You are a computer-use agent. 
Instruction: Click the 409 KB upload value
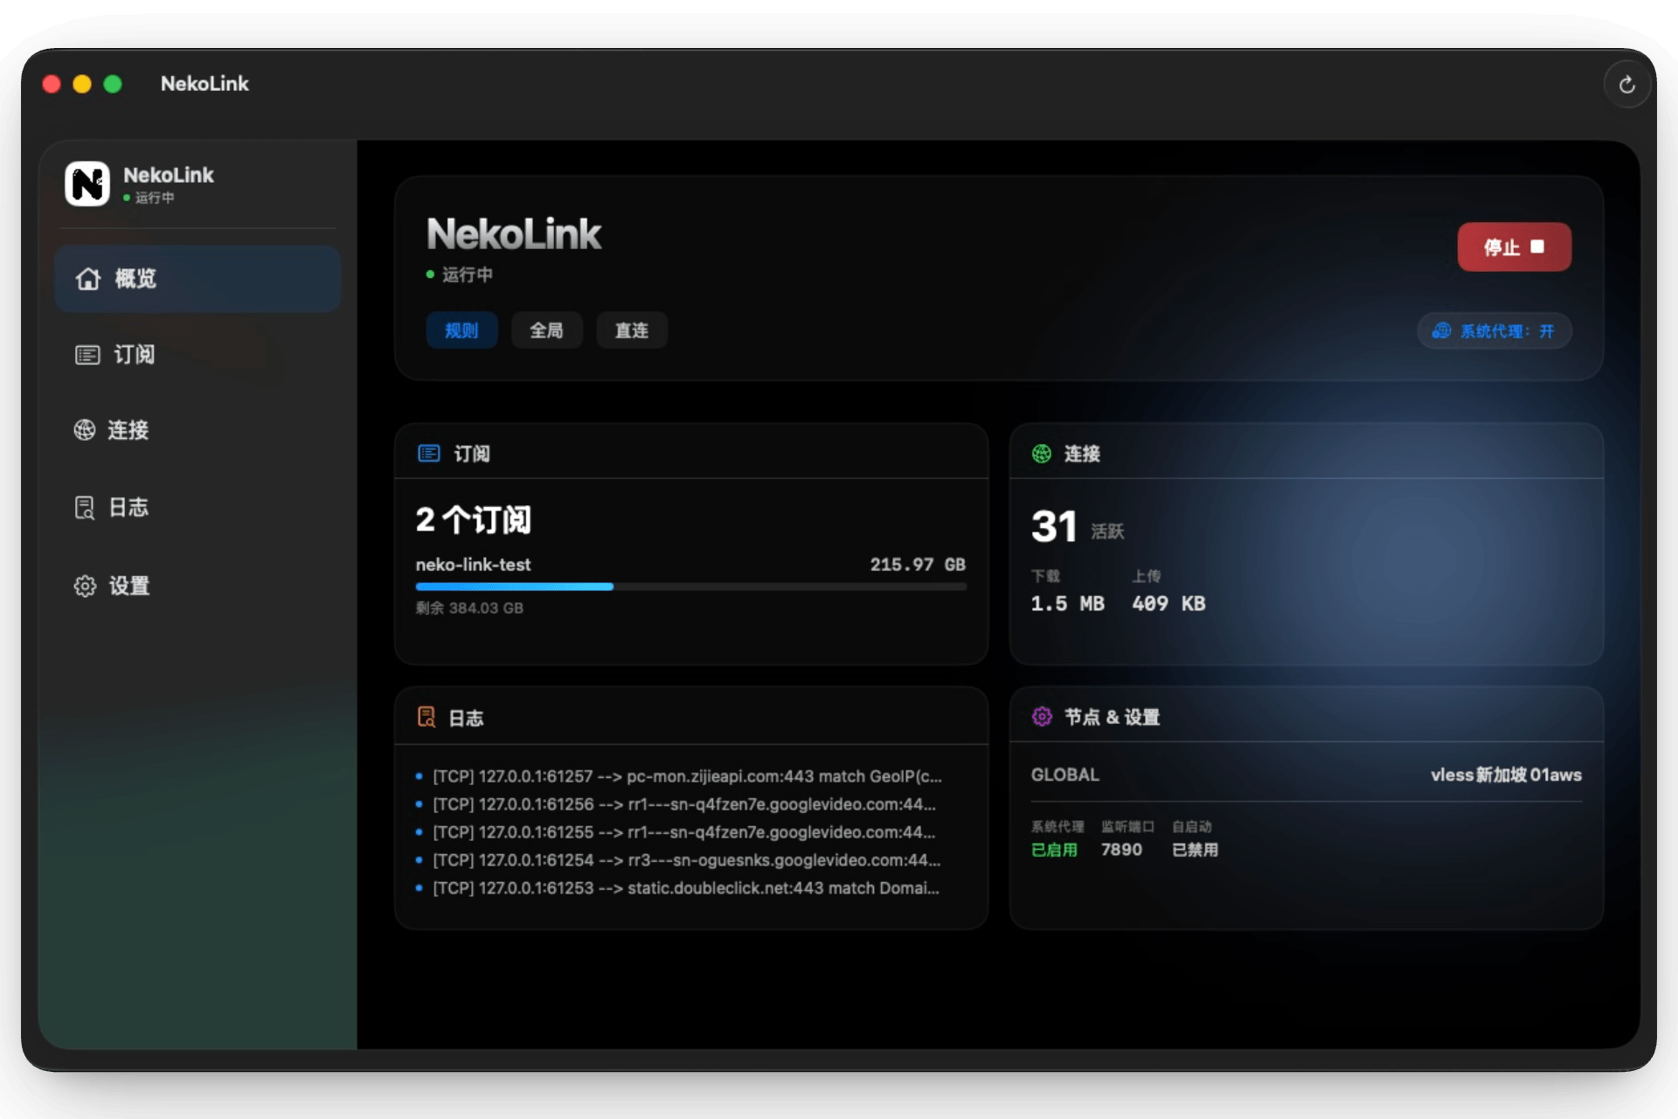click(1168, 603)
